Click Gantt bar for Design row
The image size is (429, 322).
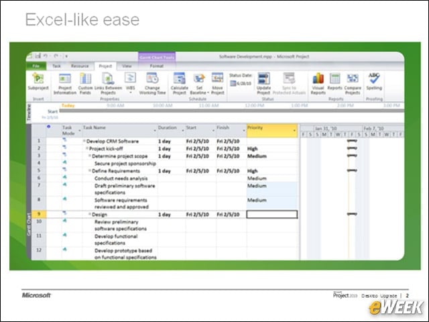click(352, 214)
